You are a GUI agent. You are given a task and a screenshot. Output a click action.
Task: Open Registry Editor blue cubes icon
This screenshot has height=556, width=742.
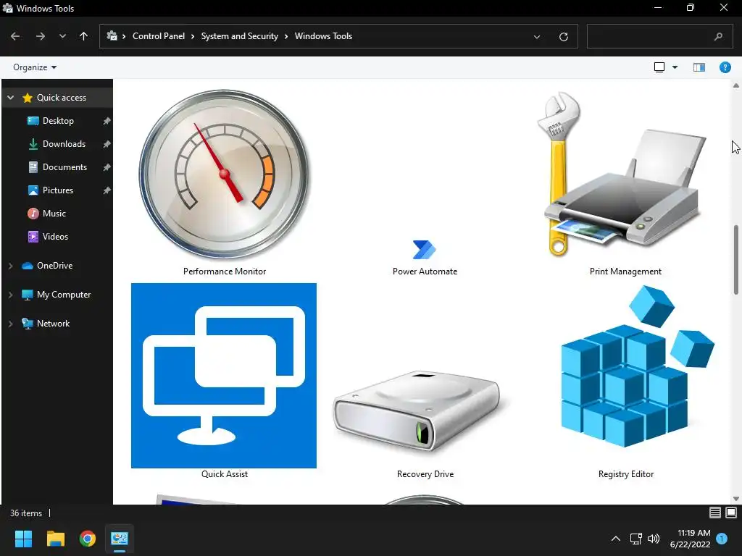(637, 366)
